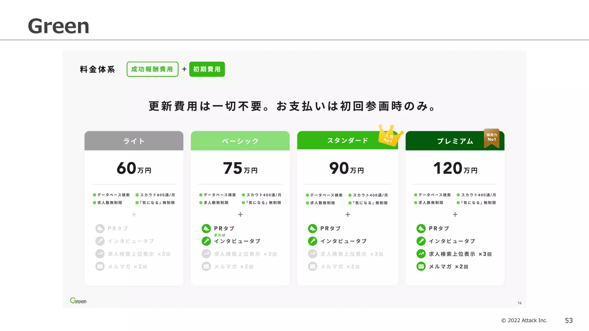
Task: Click the greyed mail icon in the Standard plan
Action: (312, 266)
